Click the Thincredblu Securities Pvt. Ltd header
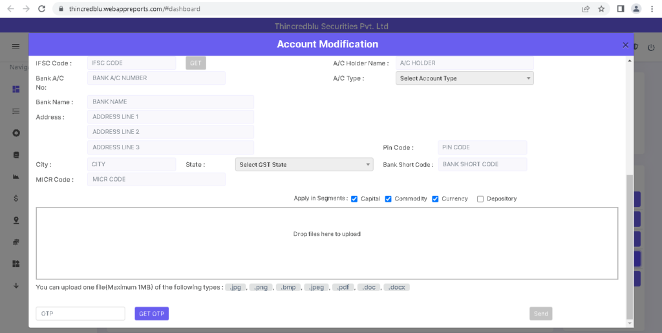 coord(332,26)
